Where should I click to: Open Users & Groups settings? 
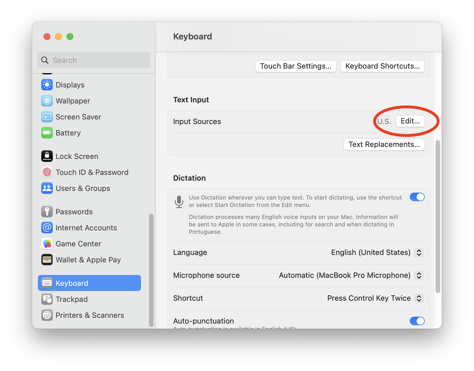(x=89, y=188)
